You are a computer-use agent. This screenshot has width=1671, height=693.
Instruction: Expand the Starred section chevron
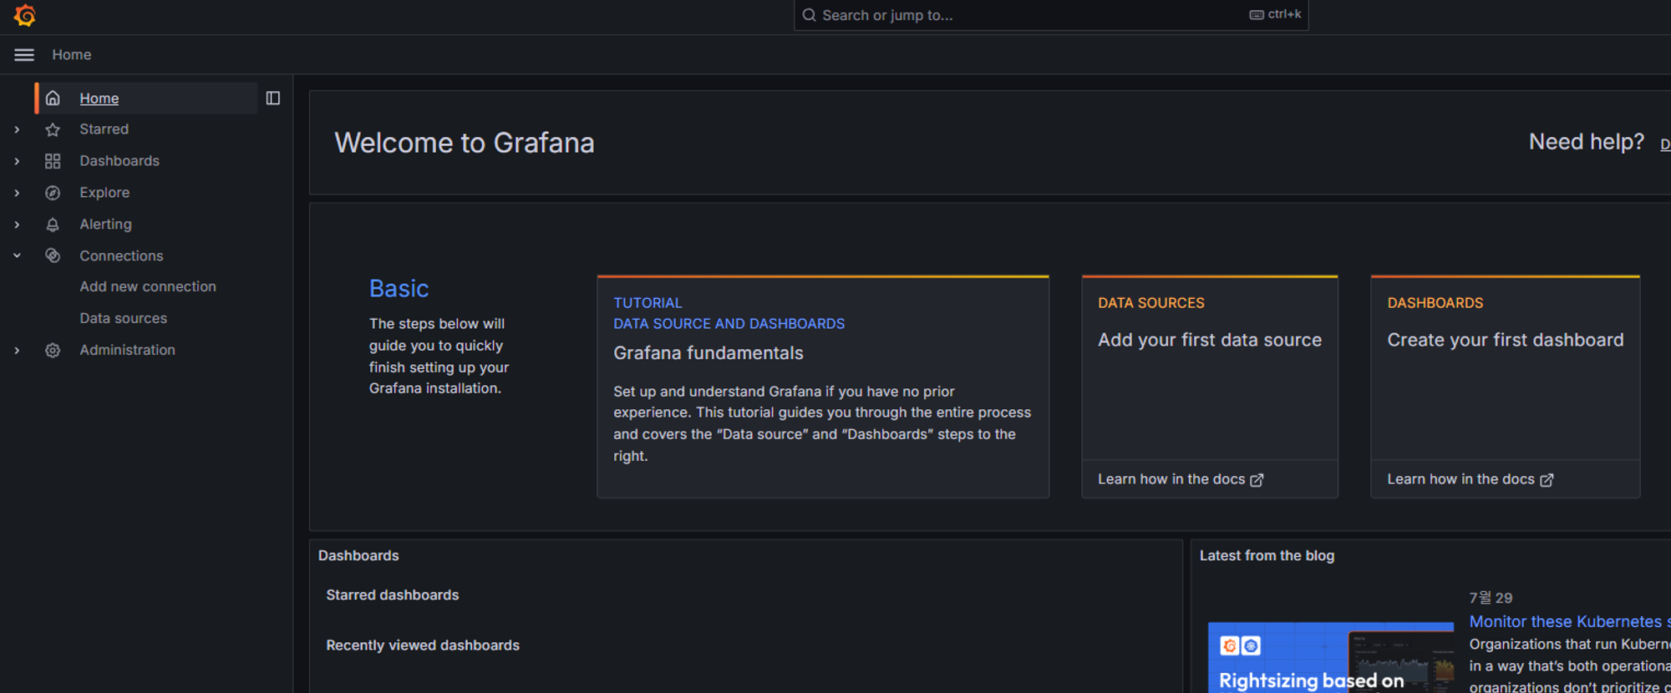17,129
